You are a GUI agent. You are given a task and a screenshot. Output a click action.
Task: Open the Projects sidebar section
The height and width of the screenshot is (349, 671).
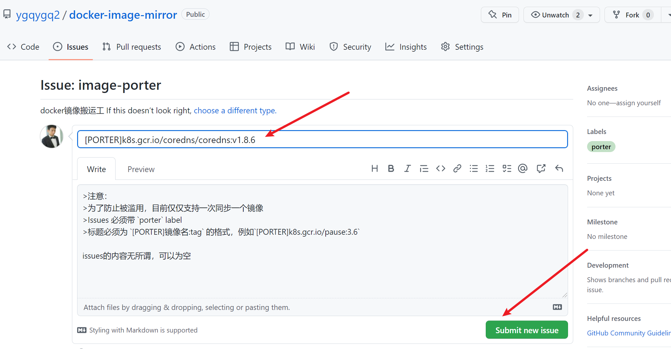[599, 179]
